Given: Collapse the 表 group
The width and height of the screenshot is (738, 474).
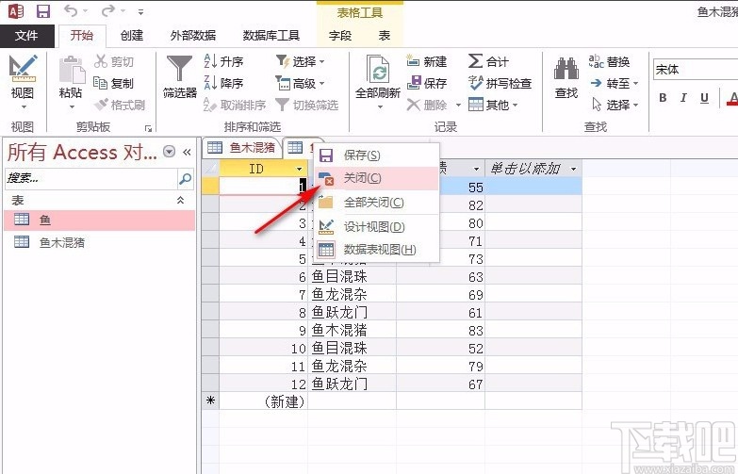Looking at the screenshot, I should pos(180,200).
